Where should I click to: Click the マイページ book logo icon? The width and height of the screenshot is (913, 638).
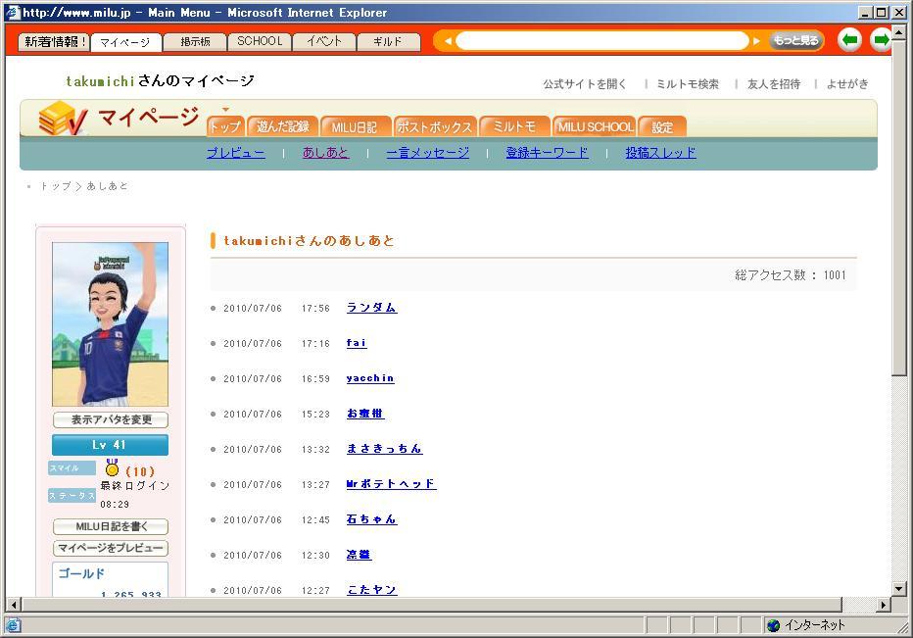point(62,121)
